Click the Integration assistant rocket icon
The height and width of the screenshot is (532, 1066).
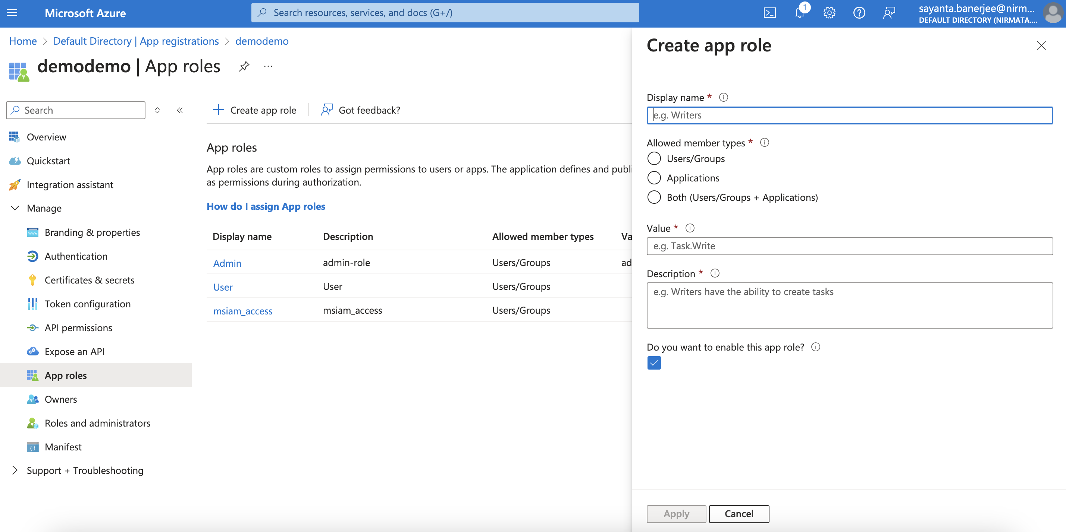[15, 184]
